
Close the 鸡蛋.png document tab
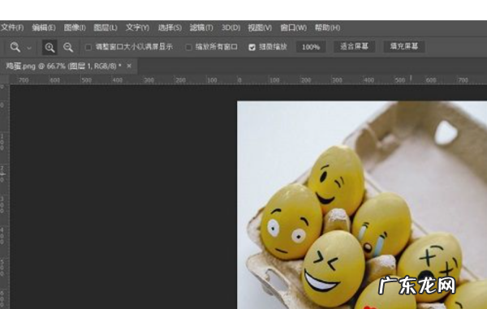[x=129, y=66]
